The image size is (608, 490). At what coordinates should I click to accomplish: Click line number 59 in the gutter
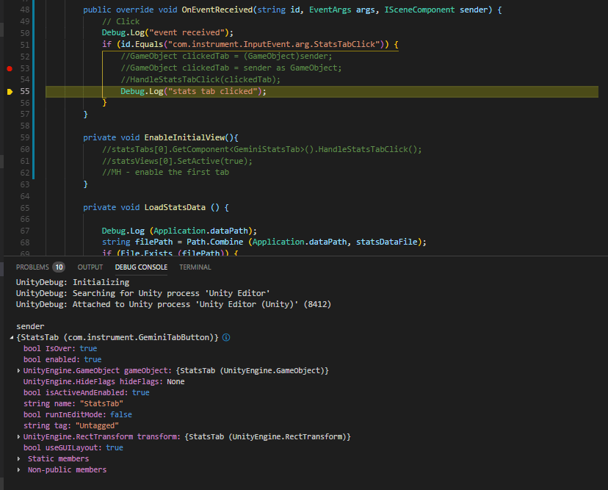[x=25, y=137]
